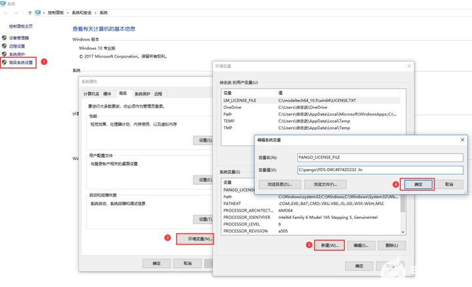Open 远程设置 from the sidebar
Viewport: 472px width, 287px height.
(17, 46)
